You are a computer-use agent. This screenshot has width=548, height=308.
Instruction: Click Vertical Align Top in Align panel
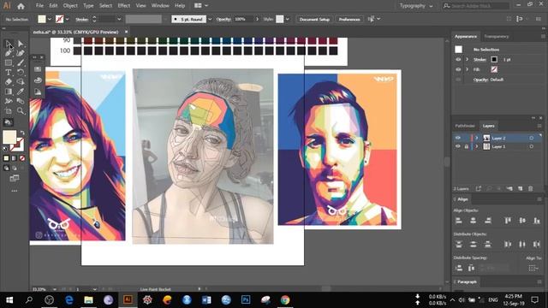[x=508, y=221]
